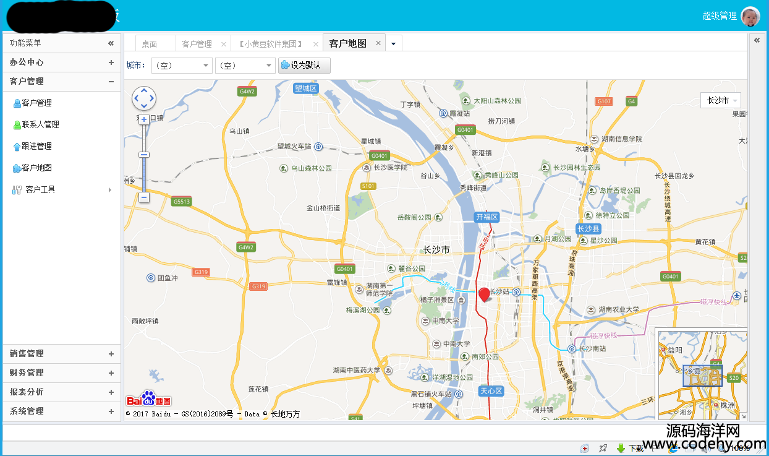Click the 望城区 district label
Screen dimensions: 769x456
point(305,88)
